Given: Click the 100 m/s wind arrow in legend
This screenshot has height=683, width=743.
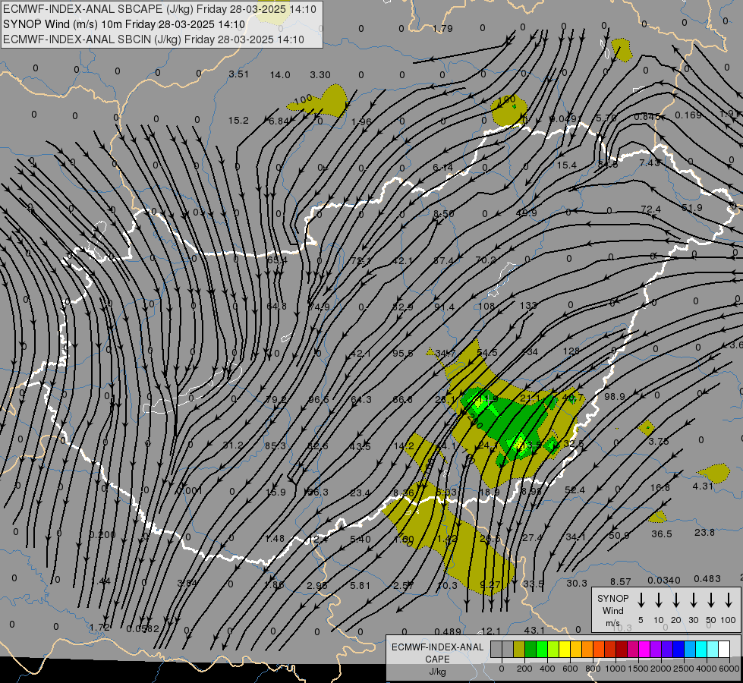Looking at the screenshot, I should [729, 600].
